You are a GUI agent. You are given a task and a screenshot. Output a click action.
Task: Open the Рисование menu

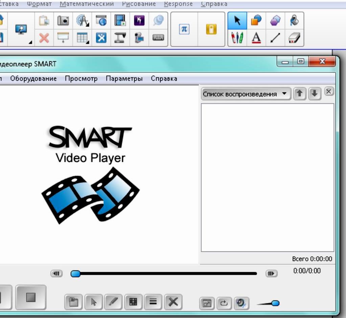click(x=139, y=4)
